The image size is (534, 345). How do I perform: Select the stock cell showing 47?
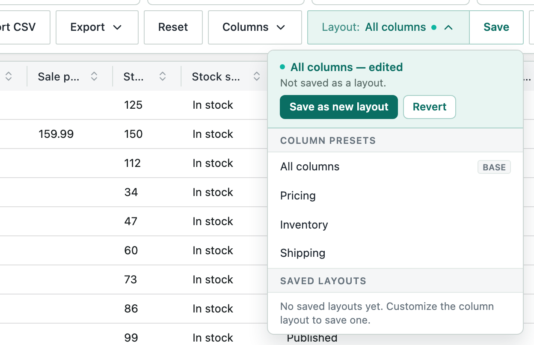[131, 222]
